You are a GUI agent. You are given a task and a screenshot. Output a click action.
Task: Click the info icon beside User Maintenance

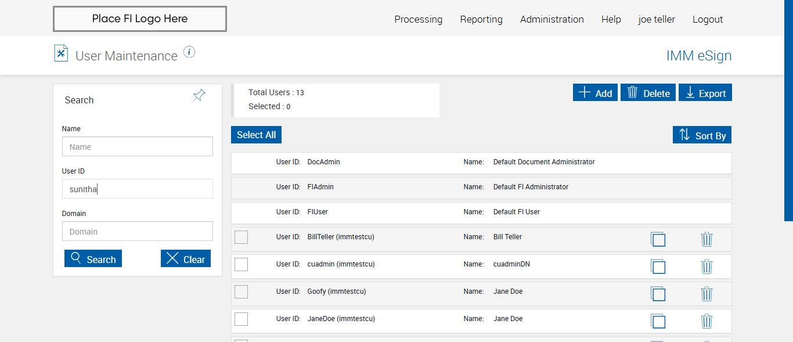tap(189, 52)
